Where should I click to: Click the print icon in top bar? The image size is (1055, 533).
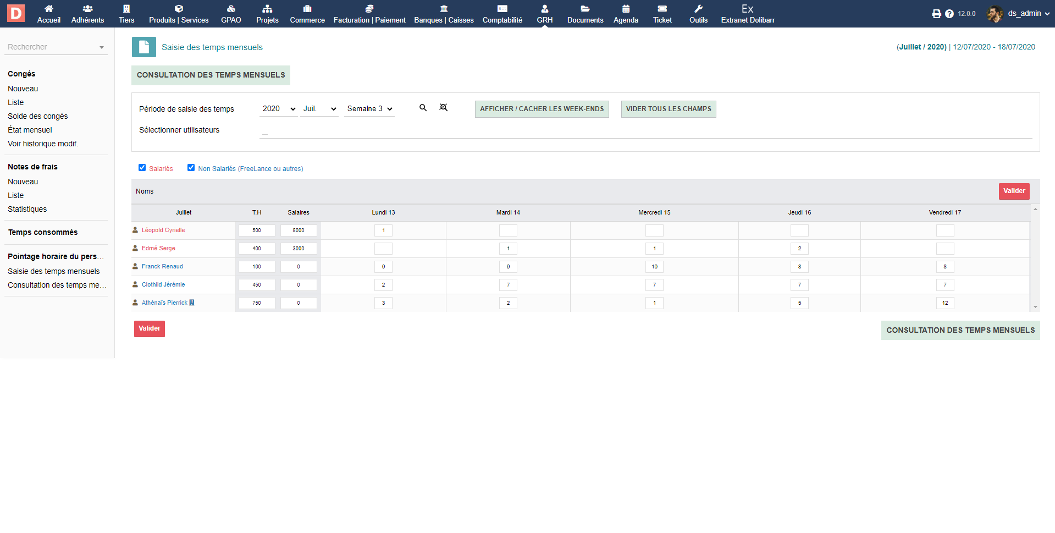tap(936, 14)
